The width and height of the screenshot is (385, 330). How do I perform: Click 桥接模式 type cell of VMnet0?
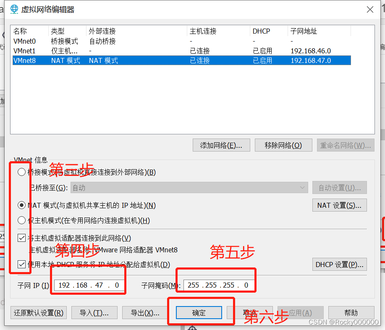[65, 41]
